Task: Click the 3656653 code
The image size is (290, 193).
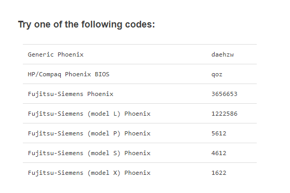Action: (225, 94)
